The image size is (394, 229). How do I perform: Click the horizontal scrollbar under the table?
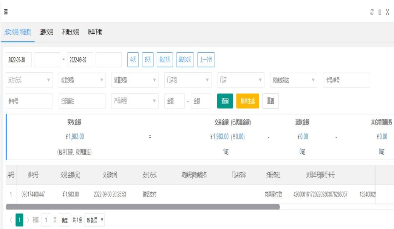click(x=143, y=207)
